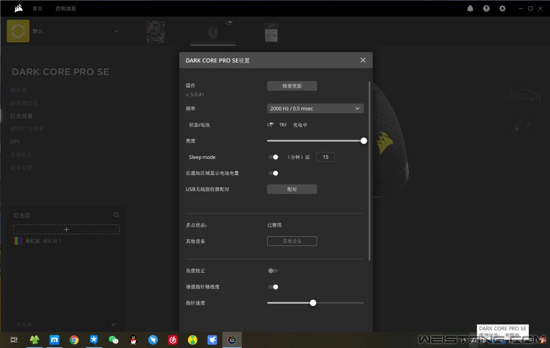The height and width of the screenshot is (348, 550).
Task: Toggle the Sleep mode switch
Action: click(273, 157)
